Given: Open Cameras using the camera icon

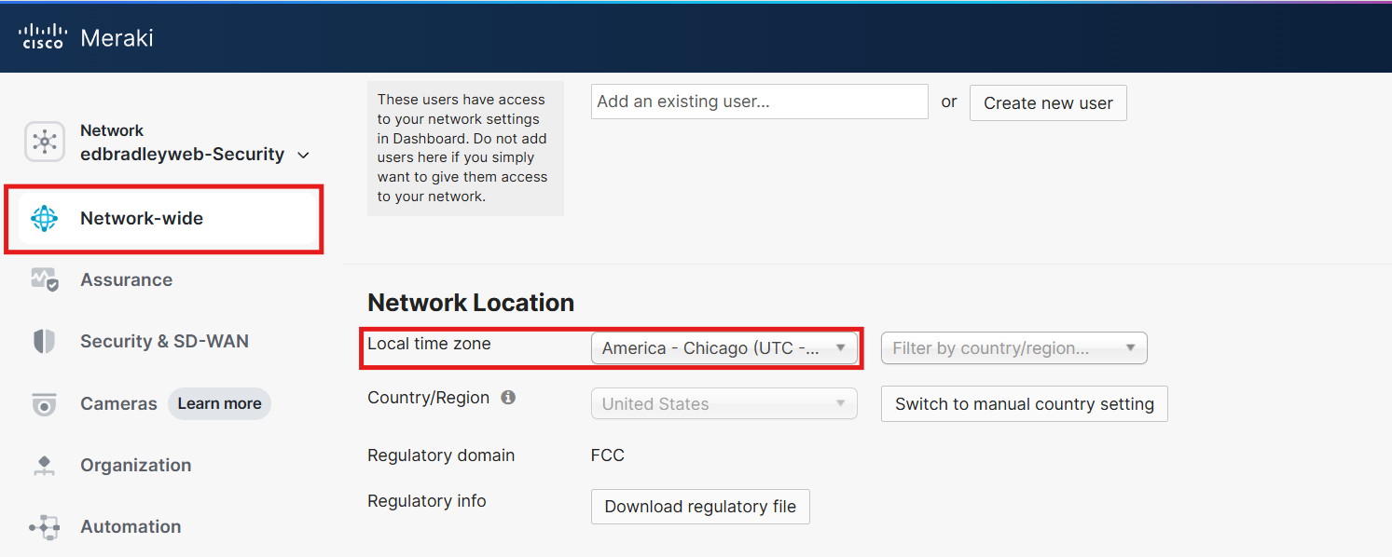Looking at the screenshot, I should coord(44,403).
